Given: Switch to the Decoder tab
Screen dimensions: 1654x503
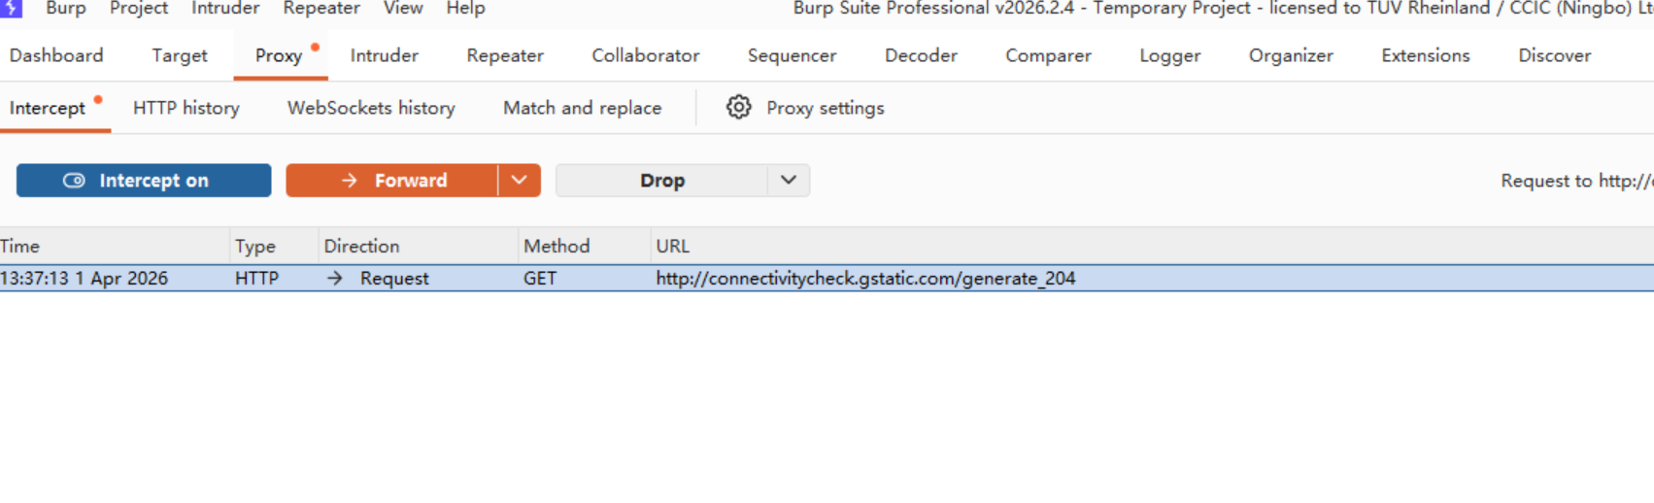Looking at the screenshot, I should (x=921, y=55).
